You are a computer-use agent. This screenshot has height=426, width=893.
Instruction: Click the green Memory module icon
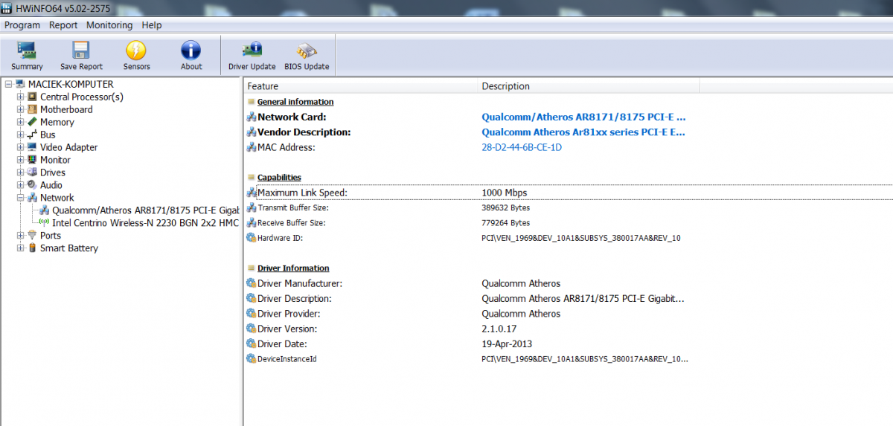(33, 122)
